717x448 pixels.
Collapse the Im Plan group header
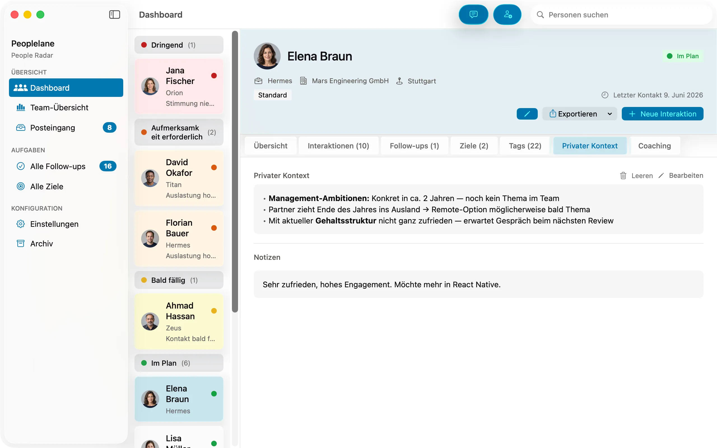coord(179,363)
